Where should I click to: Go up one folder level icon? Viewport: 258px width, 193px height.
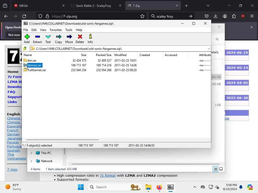(x=25, y=49)
